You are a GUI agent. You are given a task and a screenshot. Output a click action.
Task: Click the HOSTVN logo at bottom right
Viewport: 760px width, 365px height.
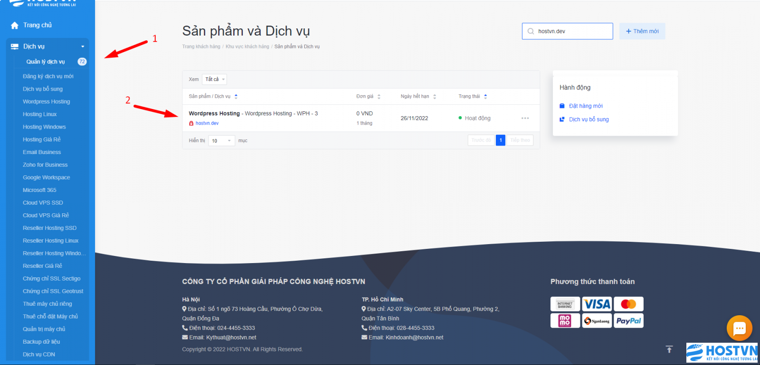pyautogui.click(x=722, y=352)
